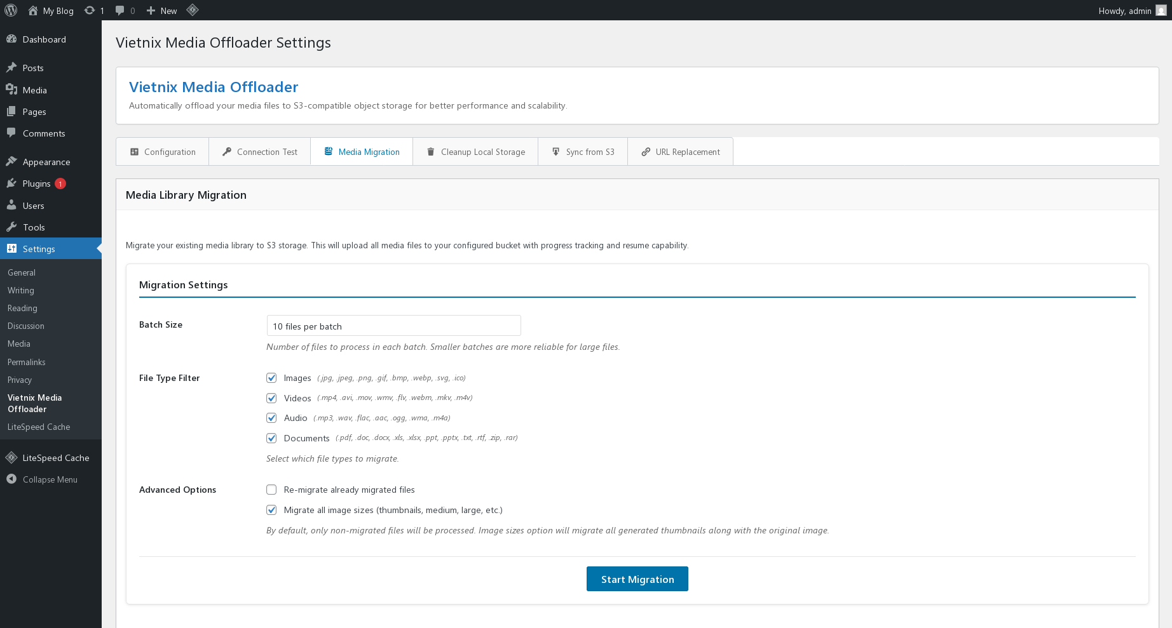This screenshot has width=1172, height=628.
Task: Toggle the Videos file type checkbox
Action: coord(271,398)
